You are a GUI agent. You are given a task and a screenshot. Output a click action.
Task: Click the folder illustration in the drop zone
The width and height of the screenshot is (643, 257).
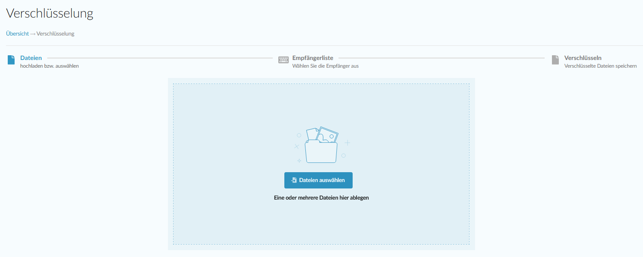321,146
